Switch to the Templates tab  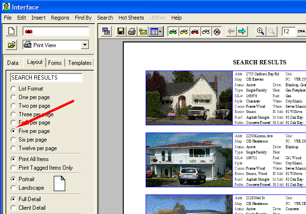click(80, 63)
